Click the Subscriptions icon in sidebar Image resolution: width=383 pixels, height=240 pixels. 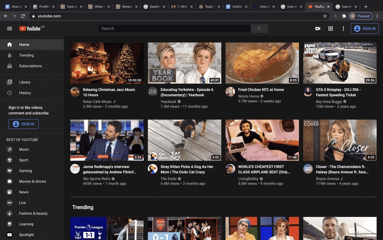point(9,66)
